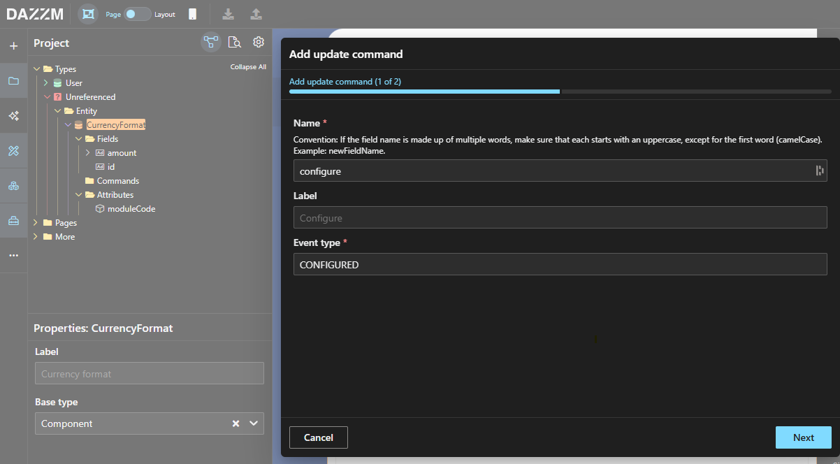Click the stacked cubes icon in sidebar
Viewport: 840px width, 464px height.
13,186
